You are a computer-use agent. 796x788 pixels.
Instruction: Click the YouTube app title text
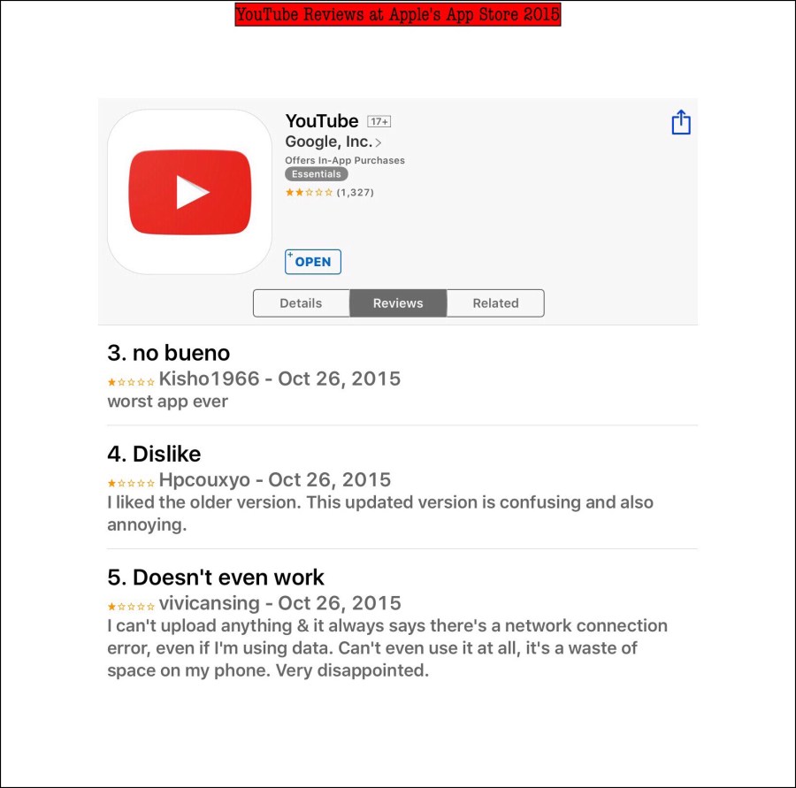tap(322, 121)
